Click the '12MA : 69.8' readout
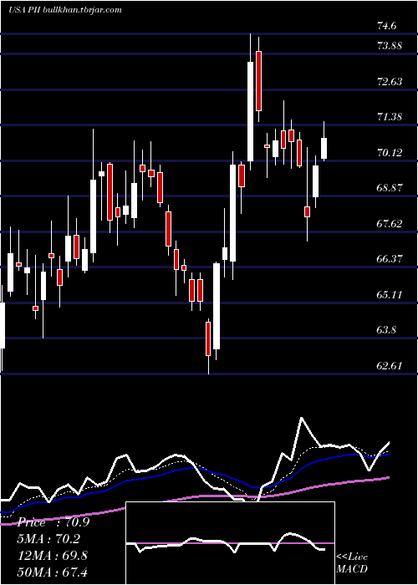The width and height of the screenshot is (418, 585). point(52,556)
